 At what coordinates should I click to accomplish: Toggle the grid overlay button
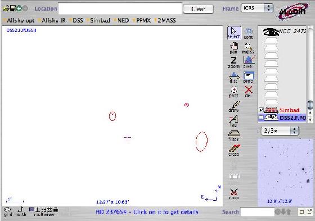(8, 212)
